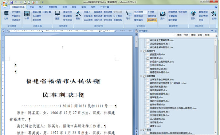Click 预览 in the template pane toolbar
The width and height of the screenshot is (220, 135).
(186, 35)
